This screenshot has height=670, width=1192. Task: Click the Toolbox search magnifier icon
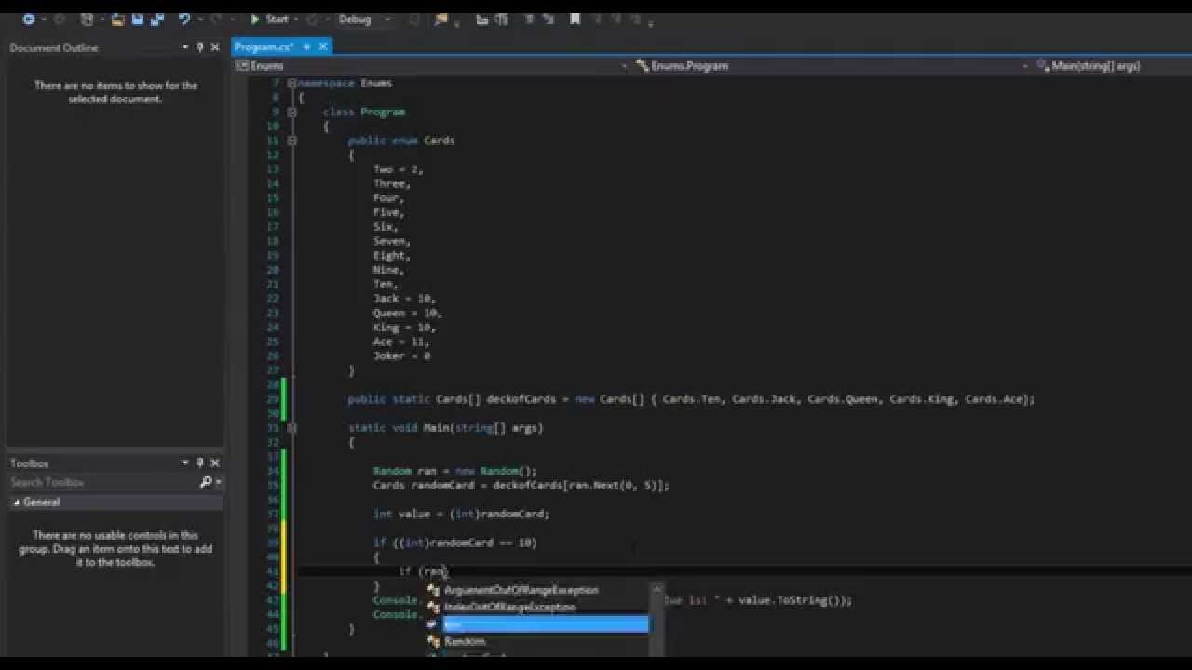[x=206, y=482]
